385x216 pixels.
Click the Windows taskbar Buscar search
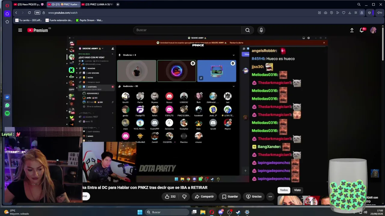[166, 212]
